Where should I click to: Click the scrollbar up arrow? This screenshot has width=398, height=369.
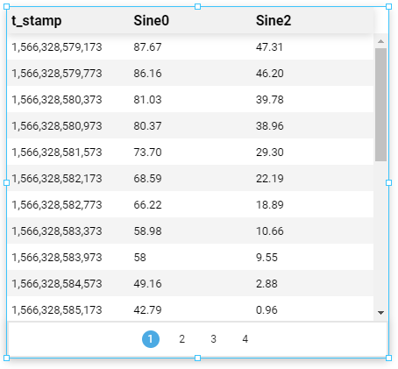pyautogui.click(x=380, y=41)
